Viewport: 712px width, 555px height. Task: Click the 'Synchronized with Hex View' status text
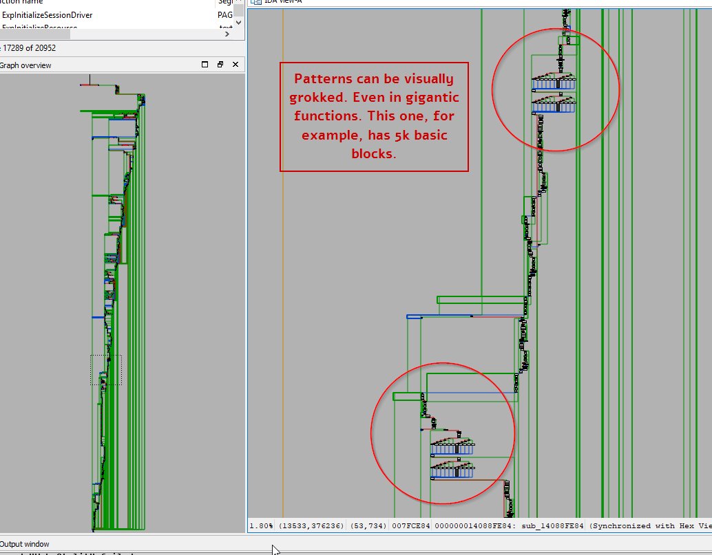(650, 526)
